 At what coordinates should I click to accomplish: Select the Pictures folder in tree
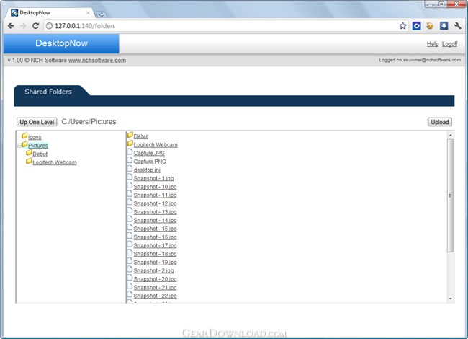38,146
